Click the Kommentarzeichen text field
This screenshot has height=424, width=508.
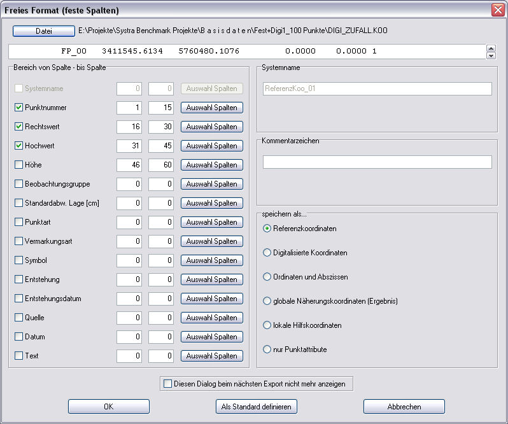pos(377,162)
